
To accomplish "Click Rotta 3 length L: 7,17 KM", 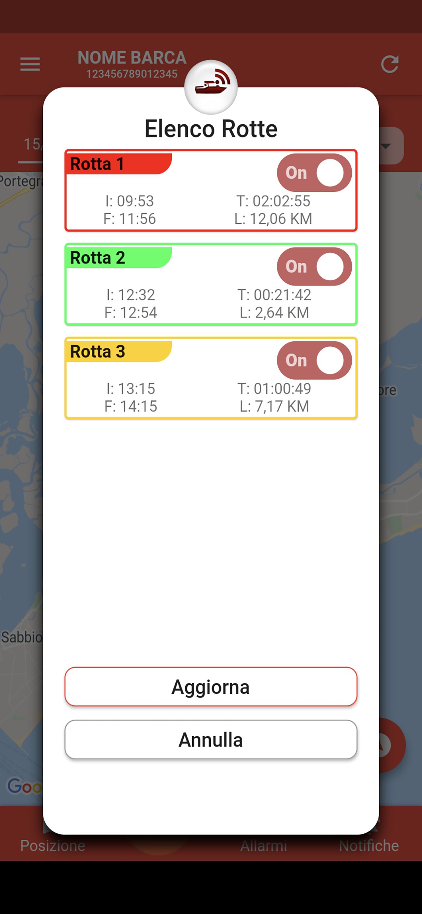I will (274, 406).
